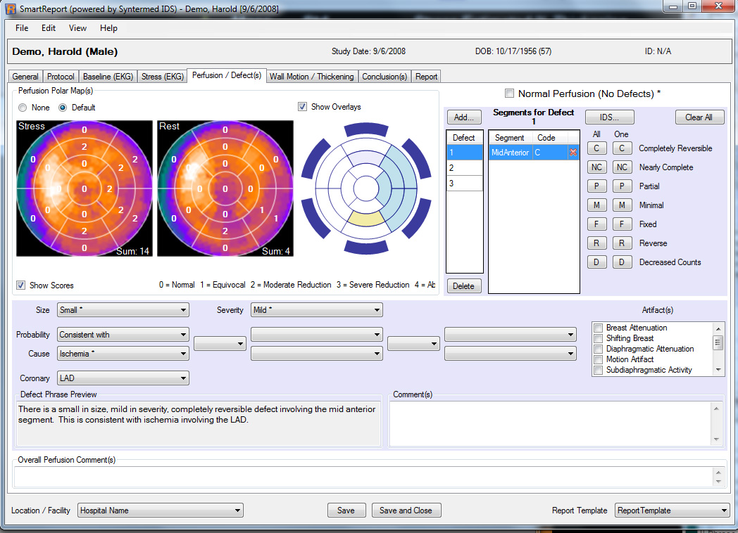
Task: Click 'One' NC button for Nearly Complete
Action: pyautogui.click(x=622, y=167)
